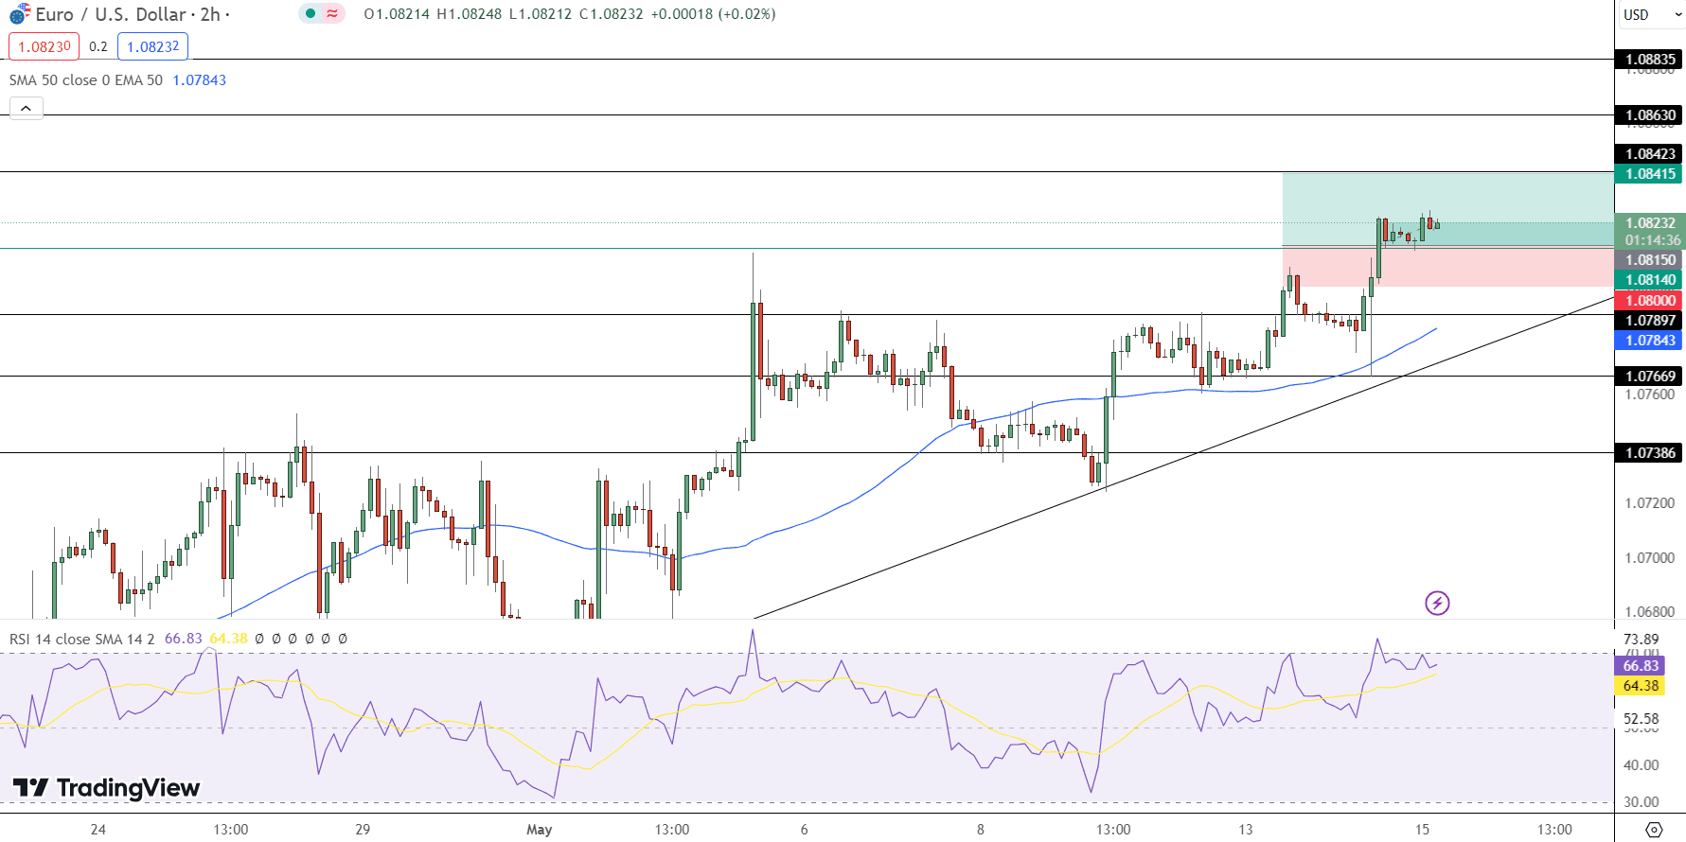Viewport: 1686px width, 842px height.
Task: Open chart settings gear icon
Action: 1654,830
